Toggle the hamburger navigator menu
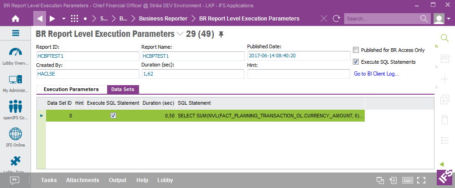The image size is (455, 188). [16, 33]
